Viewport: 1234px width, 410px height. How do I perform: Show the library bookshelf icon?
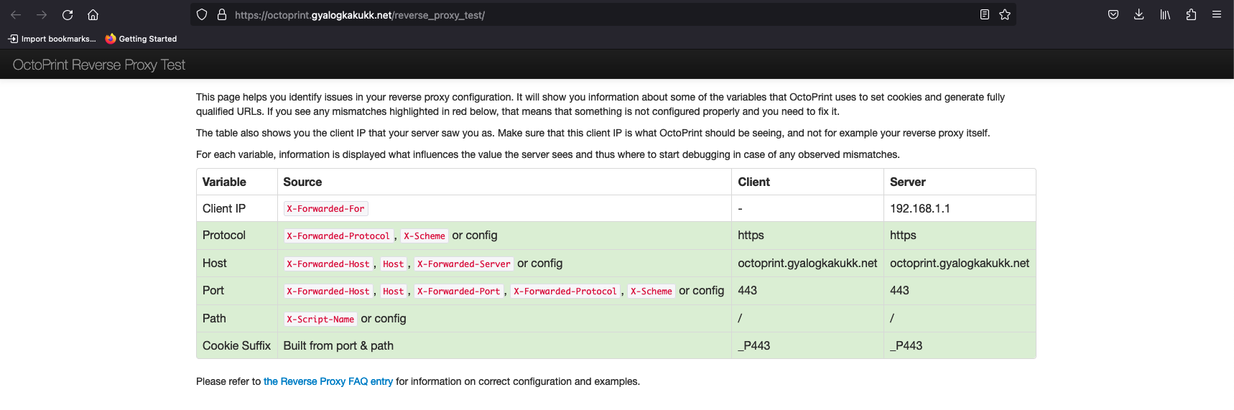[1165, 14]
